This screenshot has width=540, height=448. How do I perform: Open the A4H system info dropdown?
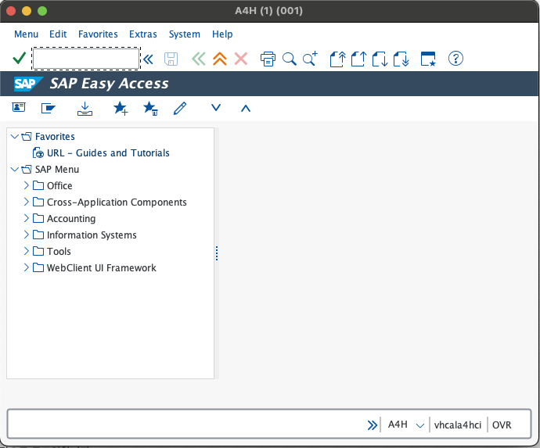click(x=419, y=425)
